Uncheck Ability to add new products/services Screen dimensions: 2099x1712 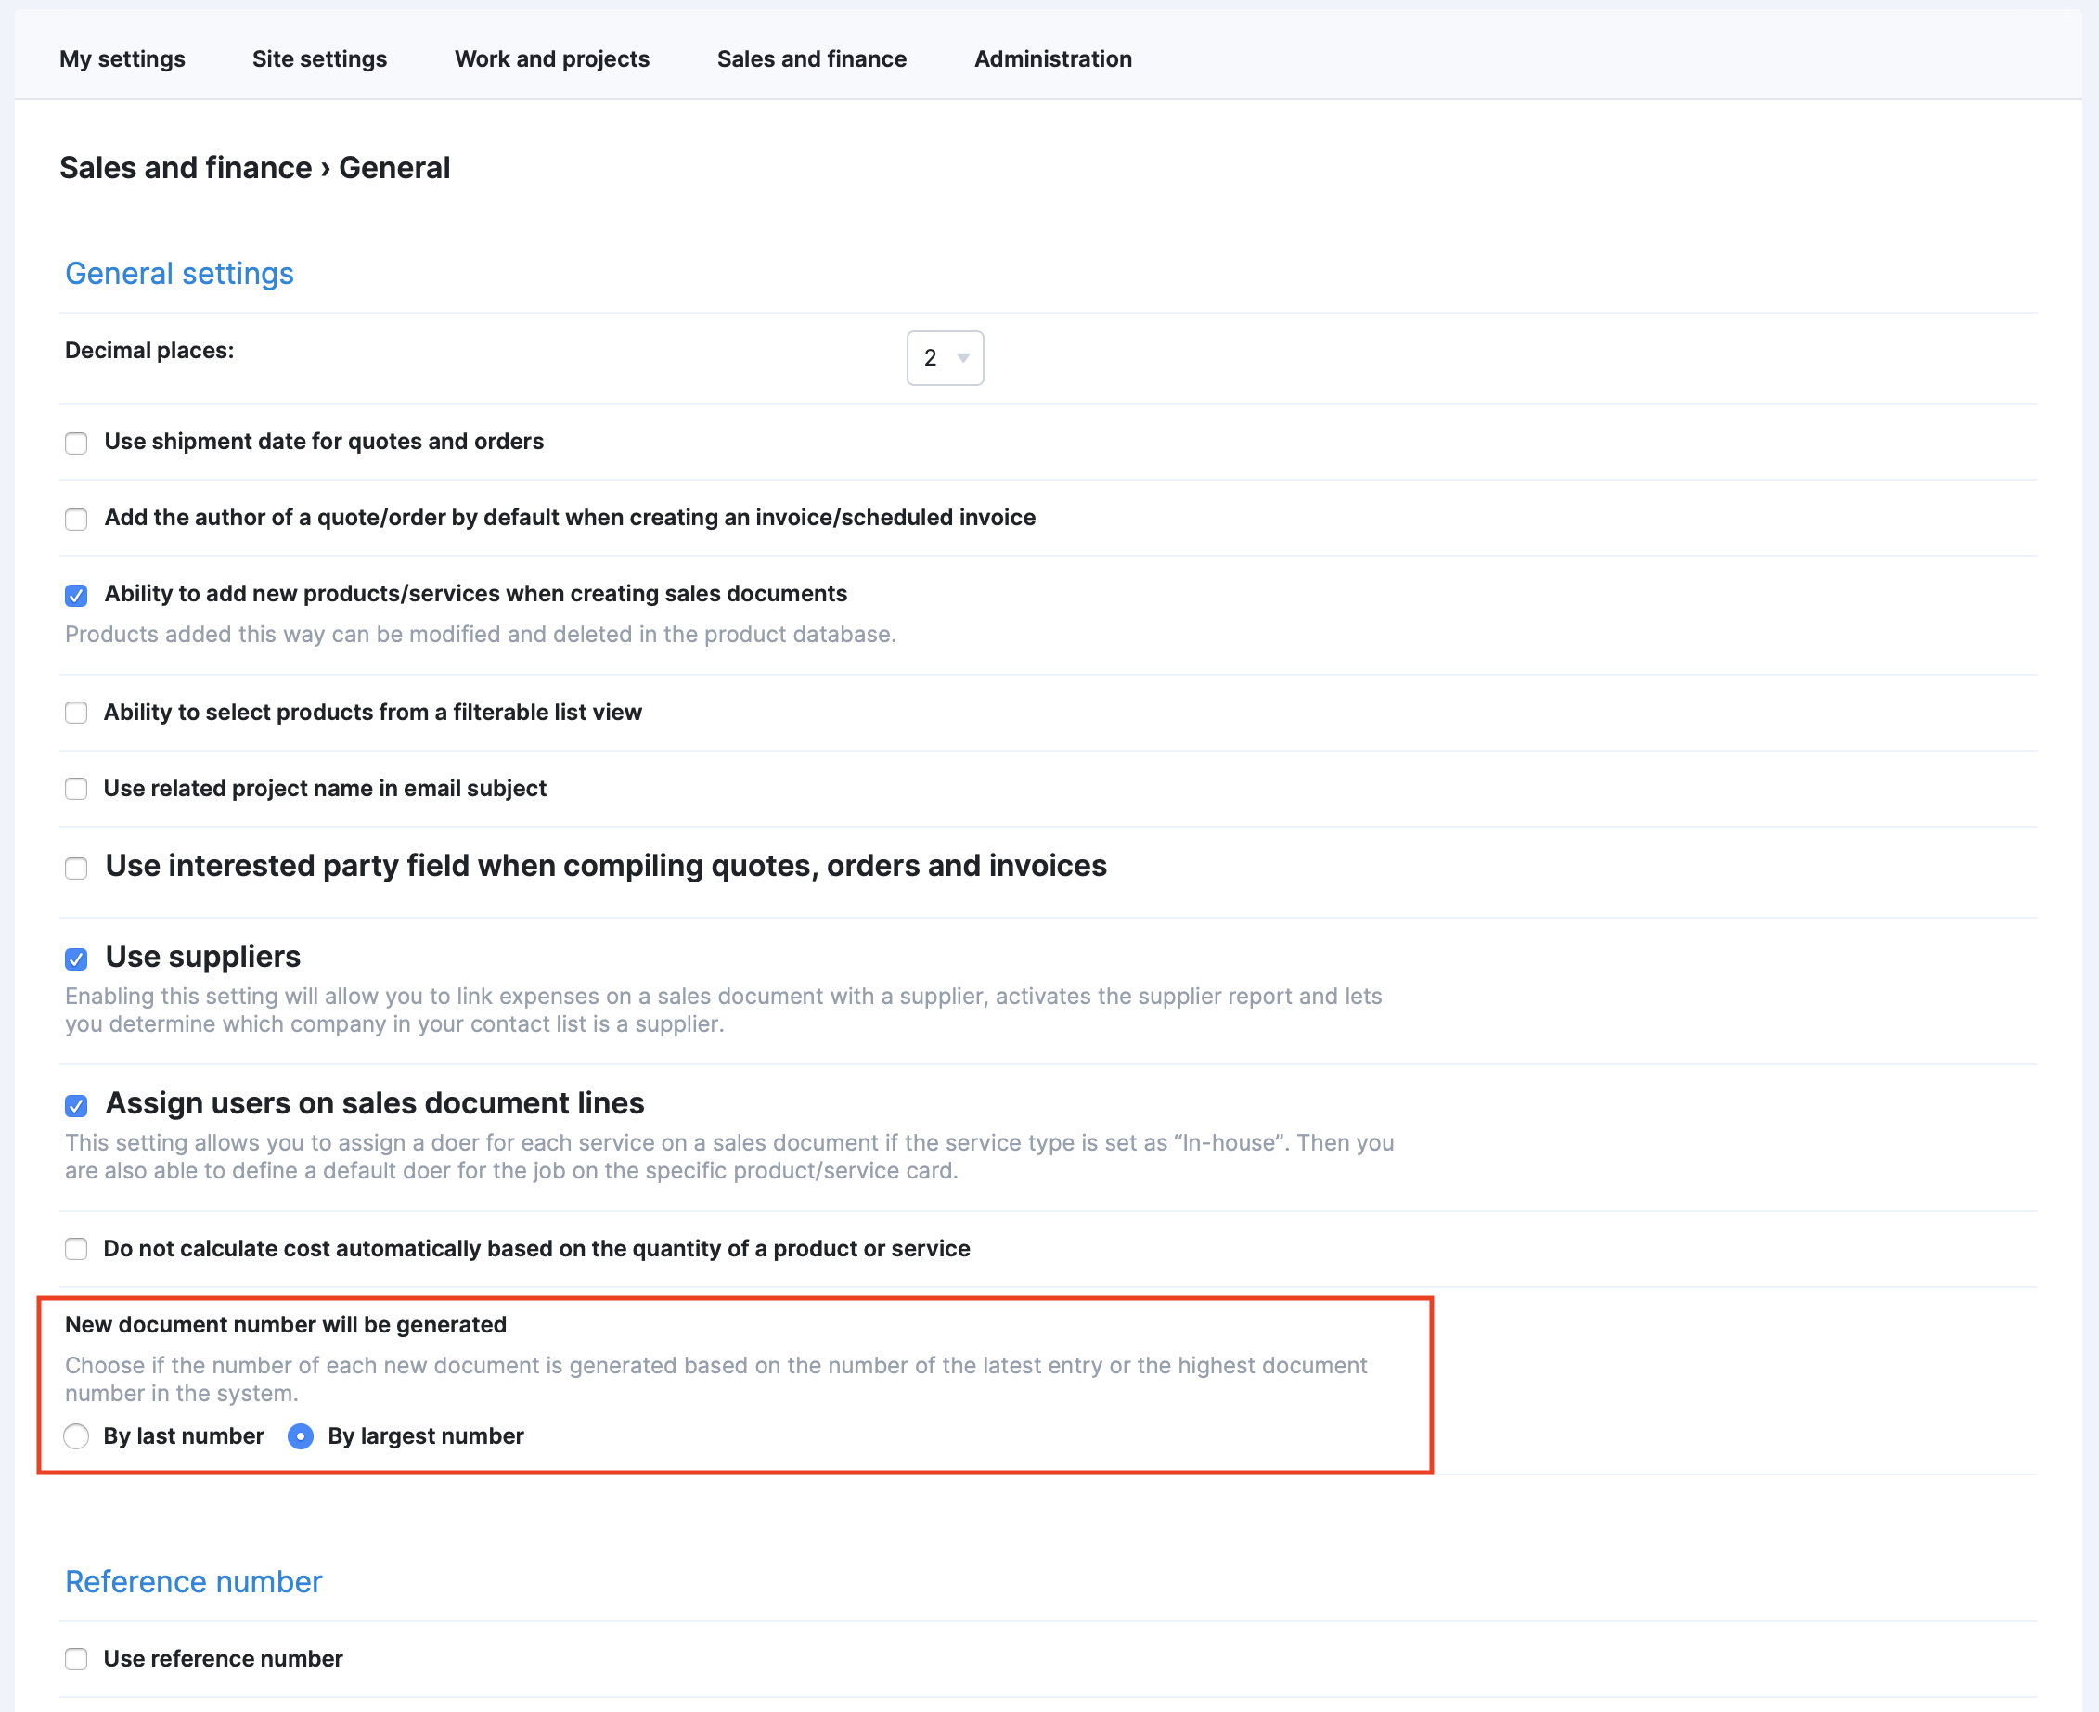click(x=76, y=595)
